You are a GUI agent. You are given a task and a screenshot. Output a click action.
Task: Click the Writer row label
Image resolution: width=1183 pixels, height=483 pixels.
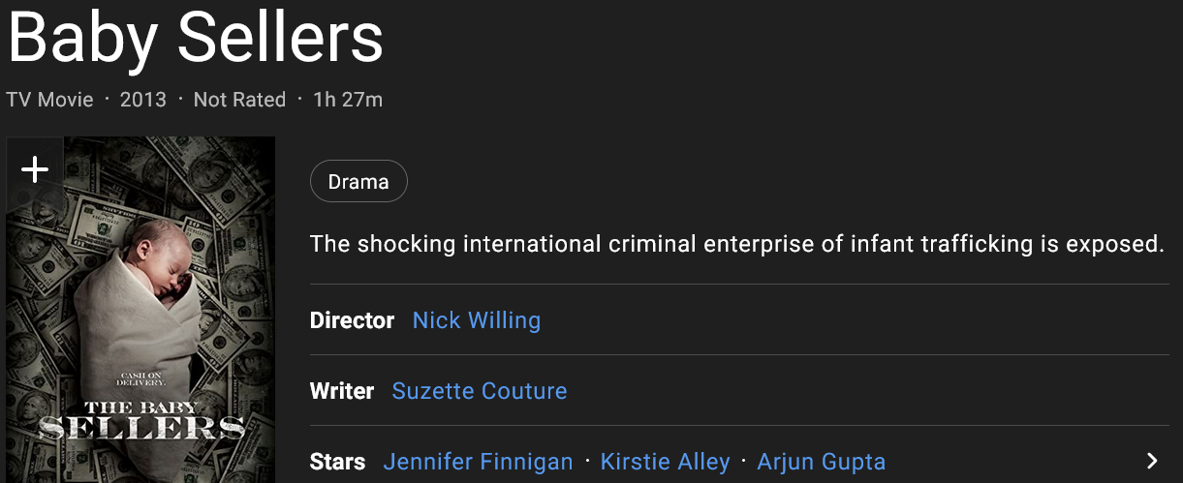[x=341, y=391]
